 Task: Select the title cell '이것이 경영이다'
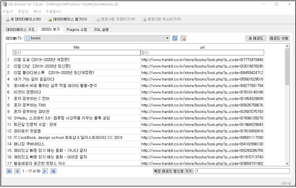point(76,92)
